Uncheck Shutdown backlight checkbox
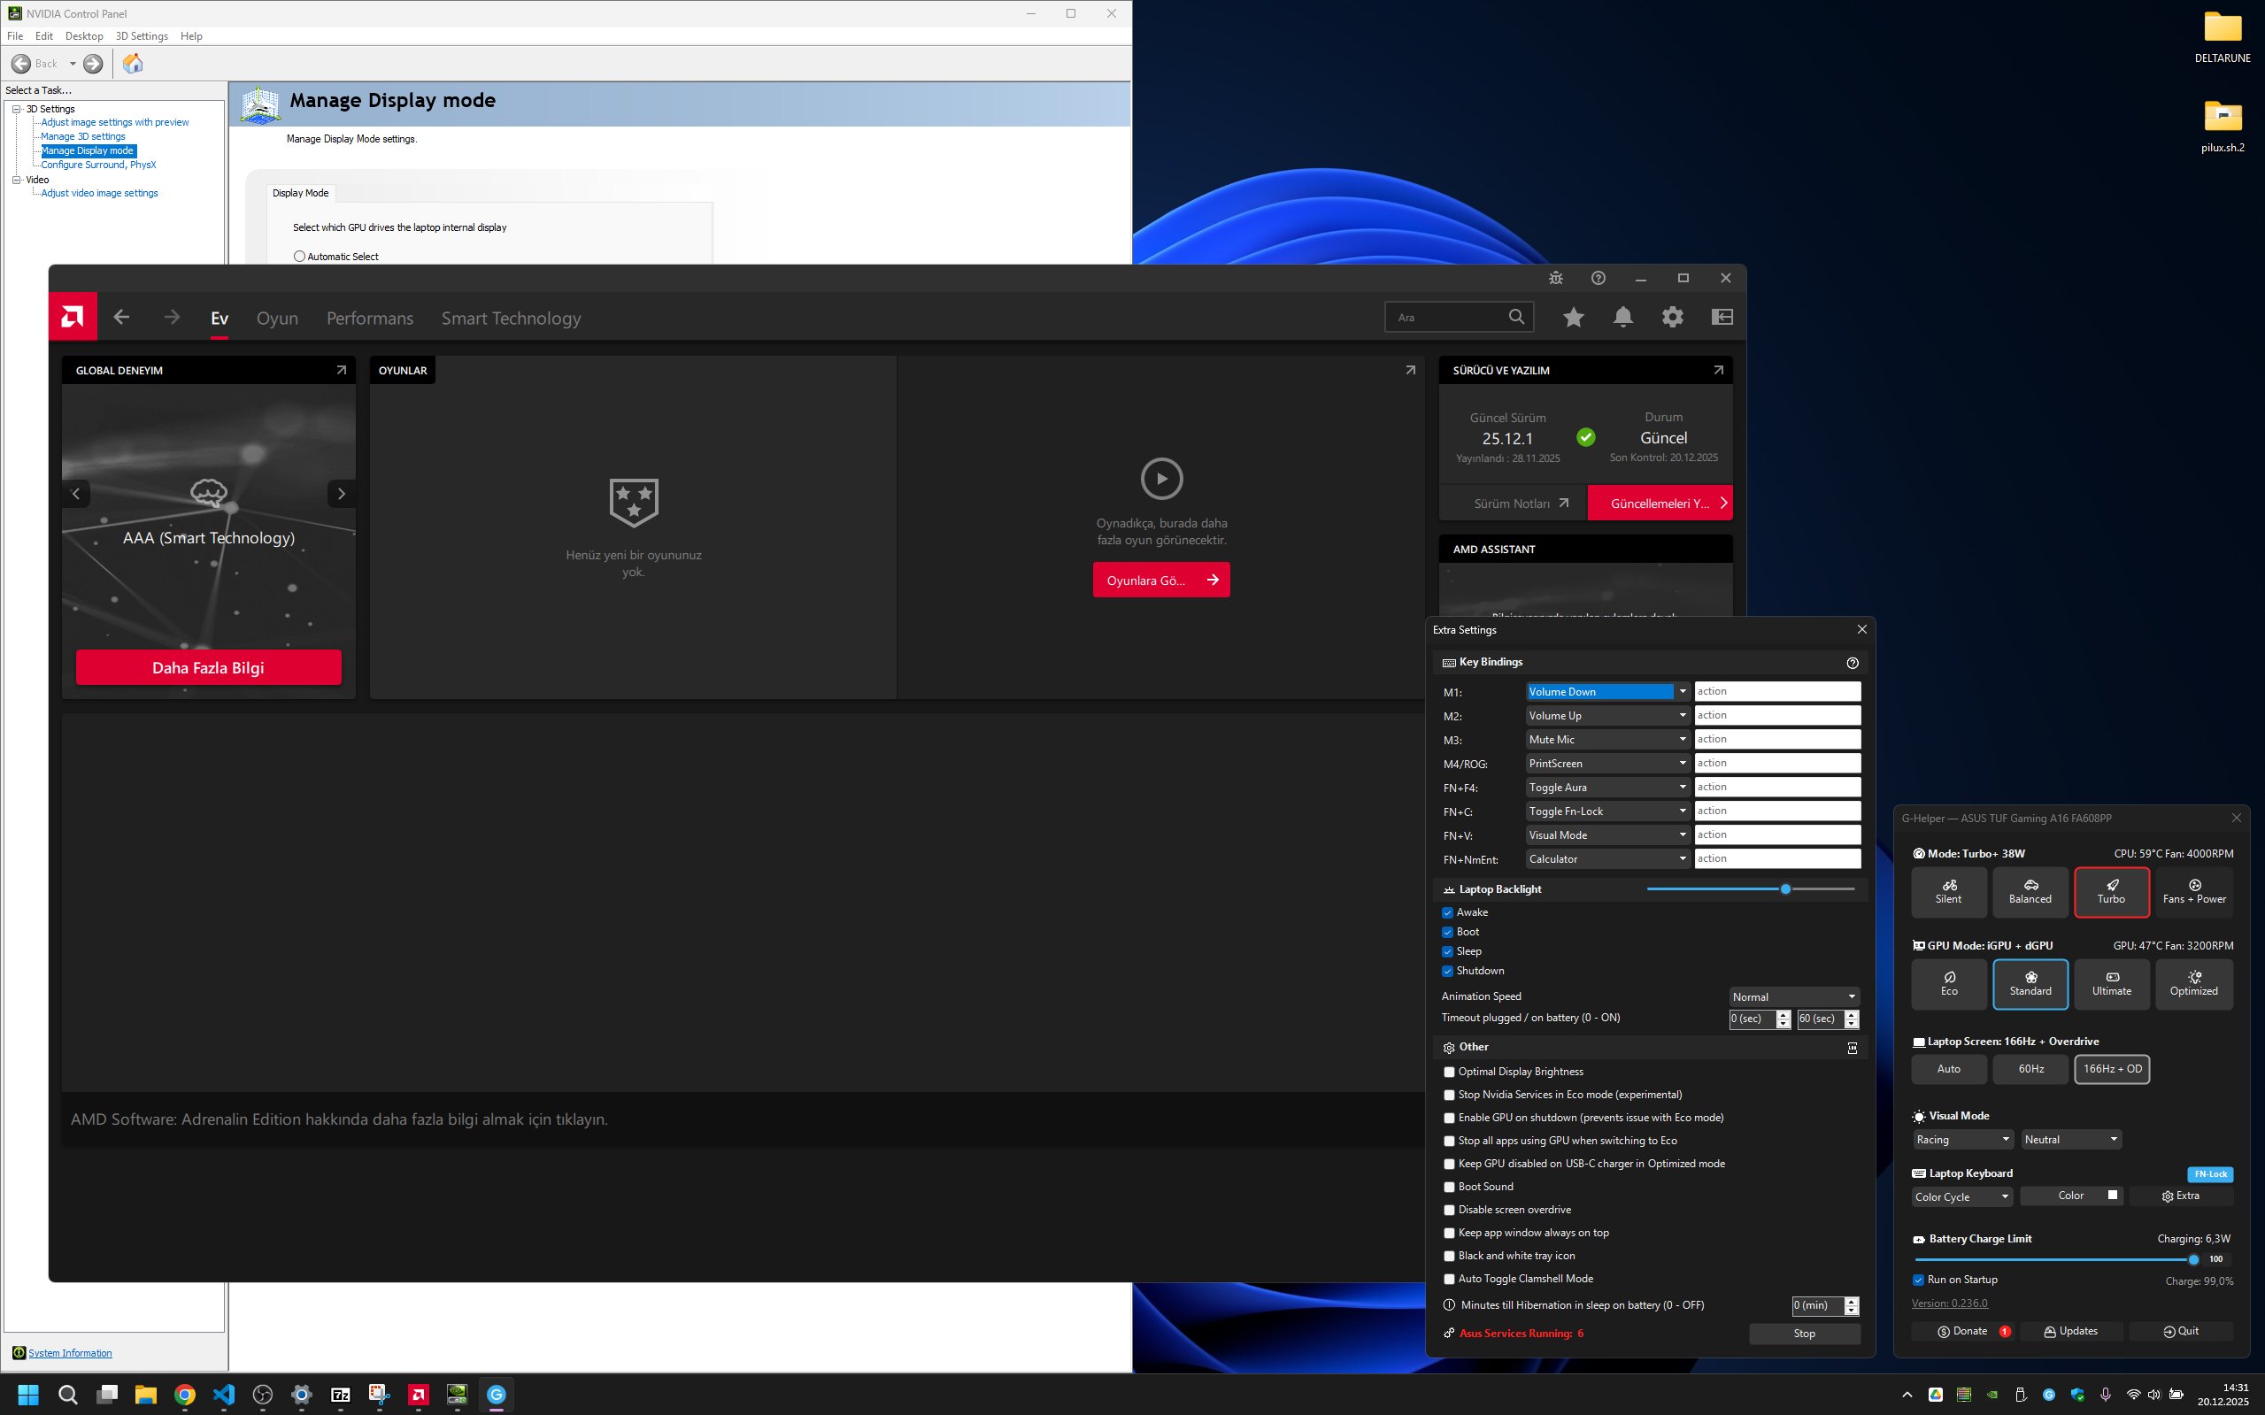This screenshot has height=1415, width=2265. [1448, 972]
